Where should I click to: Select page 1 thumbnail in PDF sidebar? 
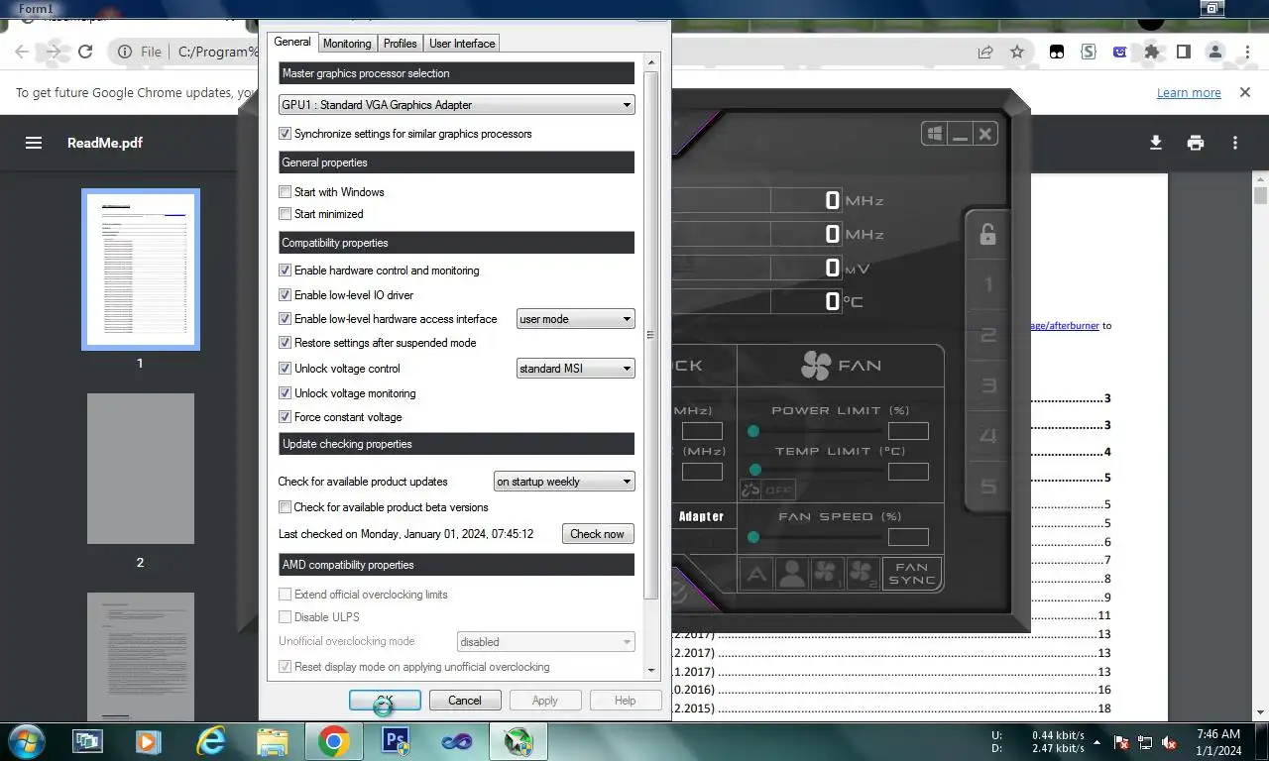141,269
